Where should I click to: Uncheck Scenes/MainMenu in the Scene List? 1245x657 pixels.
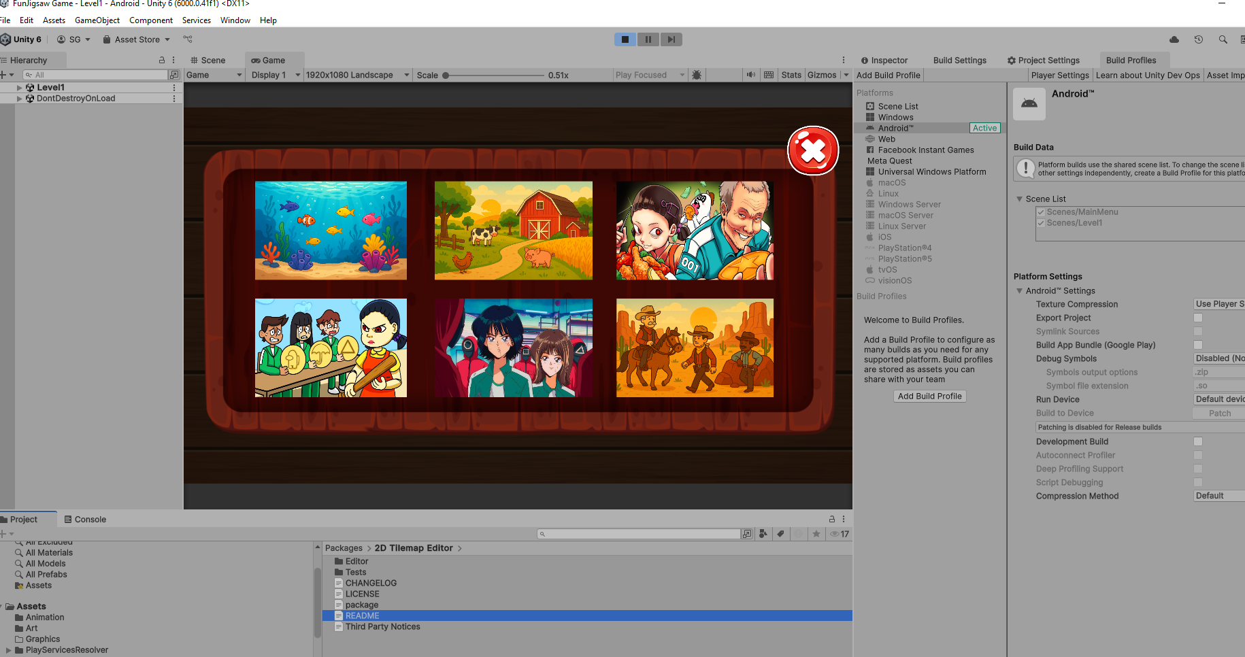point(1041,212)
